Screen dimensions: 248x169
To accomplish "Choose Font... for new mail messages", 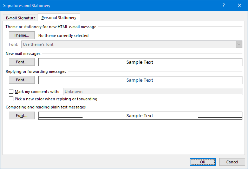I will coord(22,62).
